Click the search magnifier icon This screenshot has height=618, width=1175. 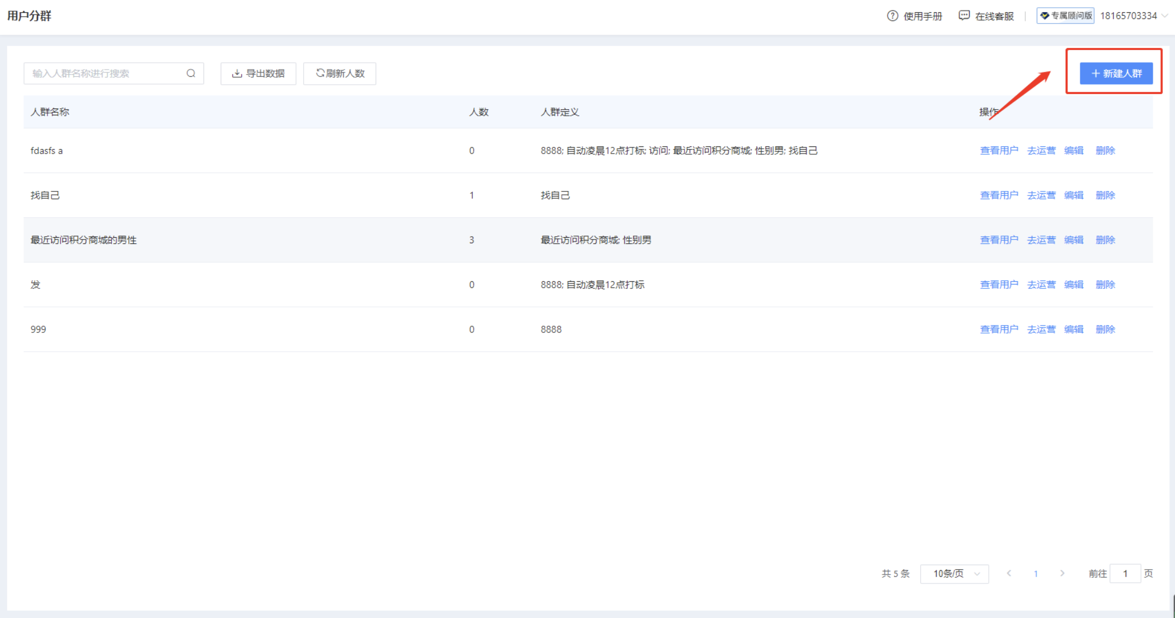(x=191, y=73)
